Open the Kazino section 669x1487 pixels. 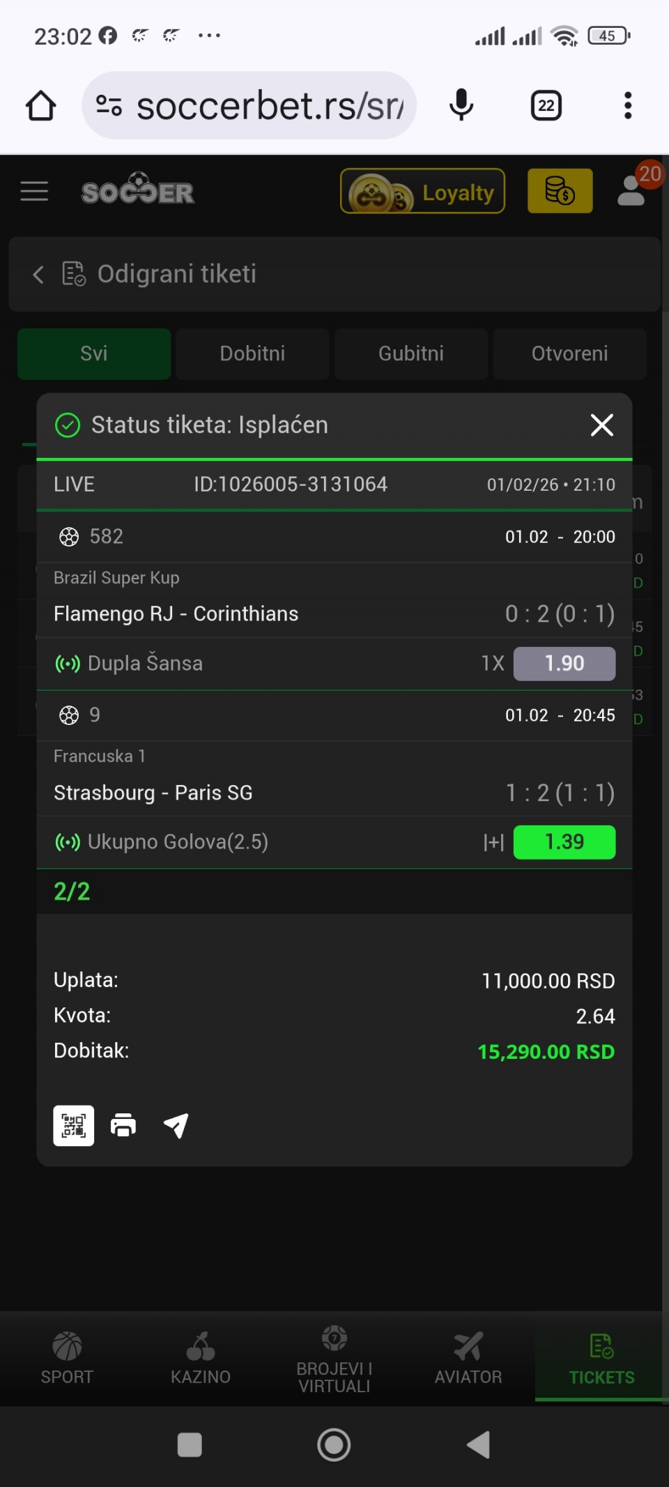(201, 1357)
